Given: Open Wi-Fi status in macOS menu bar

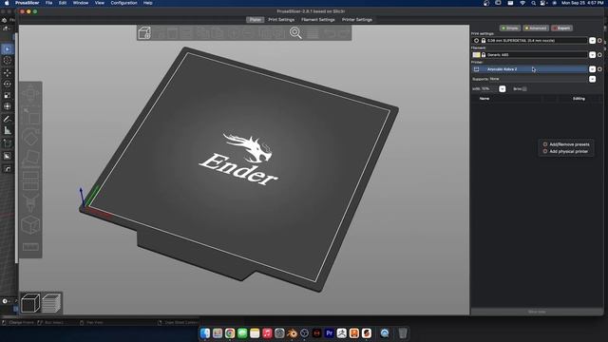Looking at the screenshot, I should (x=522, y=3).
